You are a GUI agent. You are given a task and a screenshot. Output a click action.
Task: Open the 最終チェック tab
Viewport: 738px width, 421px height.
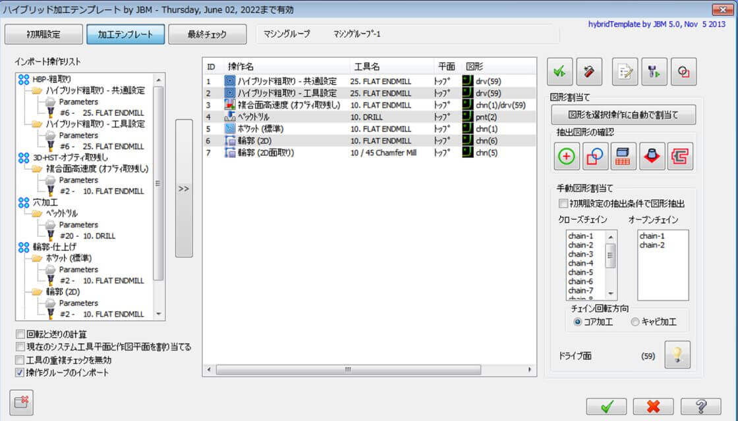208,34
